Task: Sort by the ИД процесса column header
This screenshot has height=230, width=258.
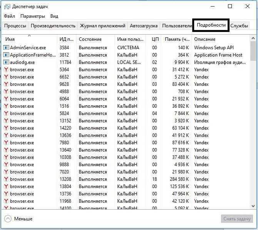Action: click(67, 39)
